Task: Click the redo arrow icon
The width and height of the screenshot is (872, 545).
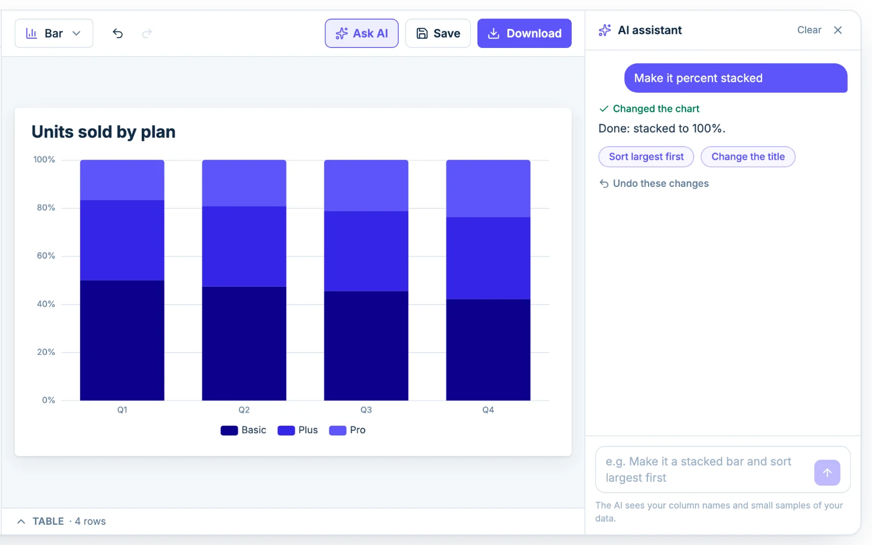Action: point(147,33)
